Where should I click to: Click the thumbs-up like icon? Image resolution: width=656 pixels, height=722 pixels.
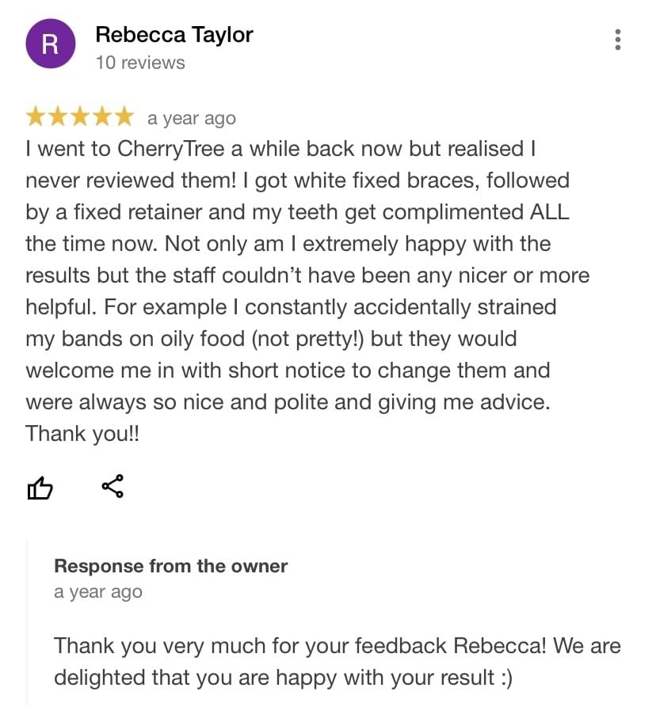tap(40, 488)
